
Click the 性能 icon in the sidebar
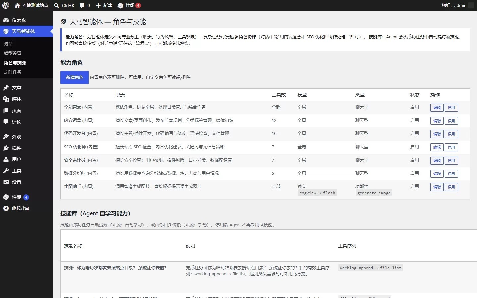tap(6, 197)
